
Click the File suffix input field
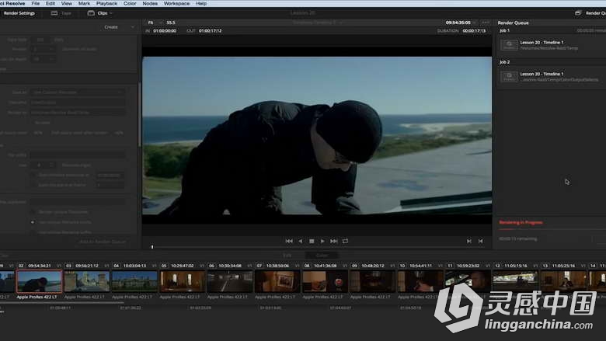78,155
